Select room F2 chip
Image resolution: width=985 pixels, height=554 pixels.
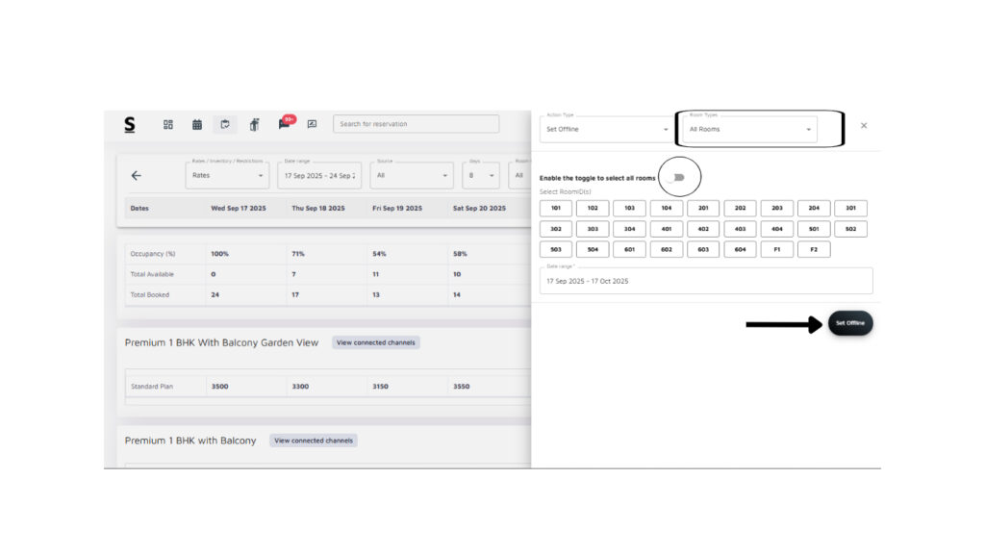(814, 249)
